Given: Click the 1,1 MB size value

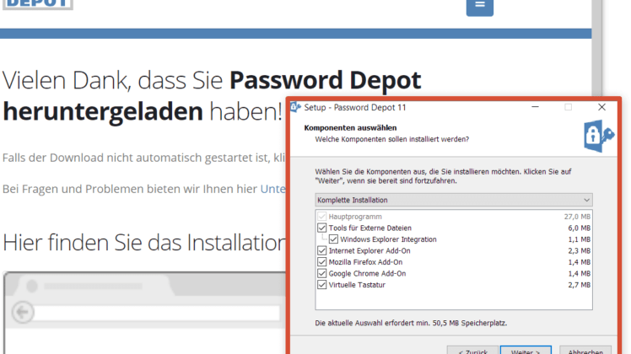Looking at the screenshot, I should [579, 239].
